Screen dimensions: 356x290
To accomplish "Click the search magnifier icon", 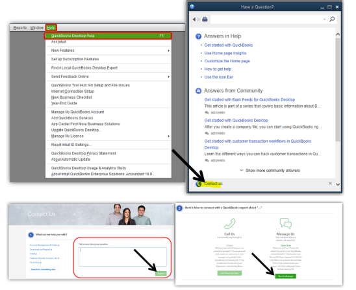I will tap(332, 19).
